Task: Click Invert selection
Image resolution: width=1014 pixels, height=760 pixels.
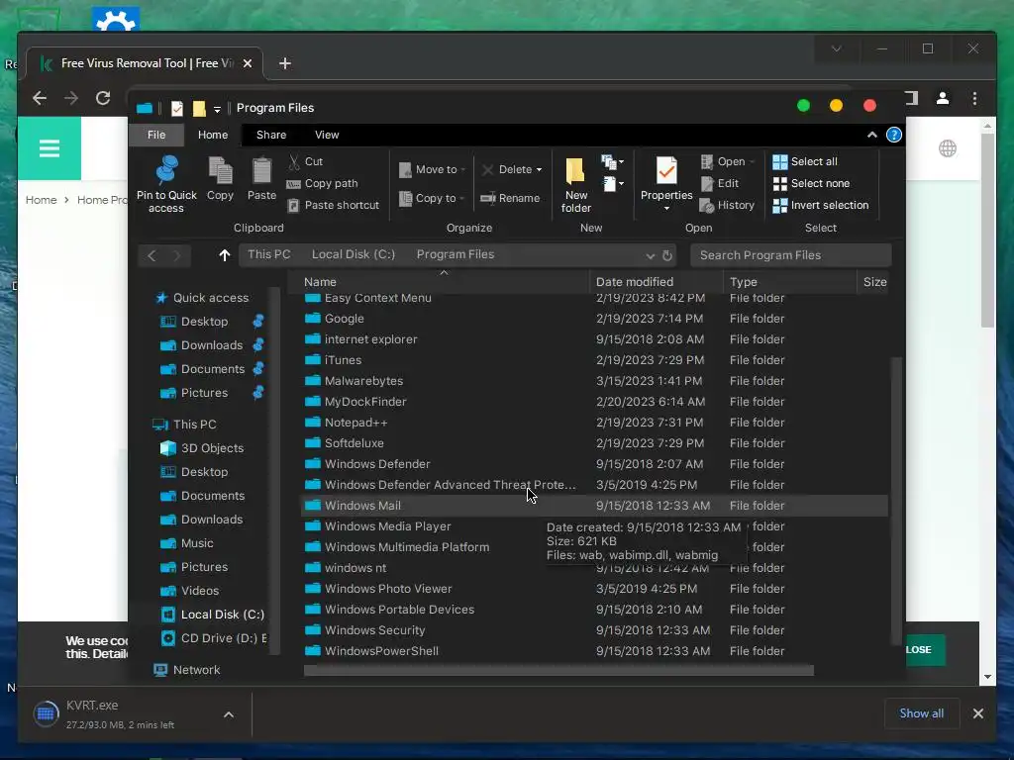Action: click(821, 205)
